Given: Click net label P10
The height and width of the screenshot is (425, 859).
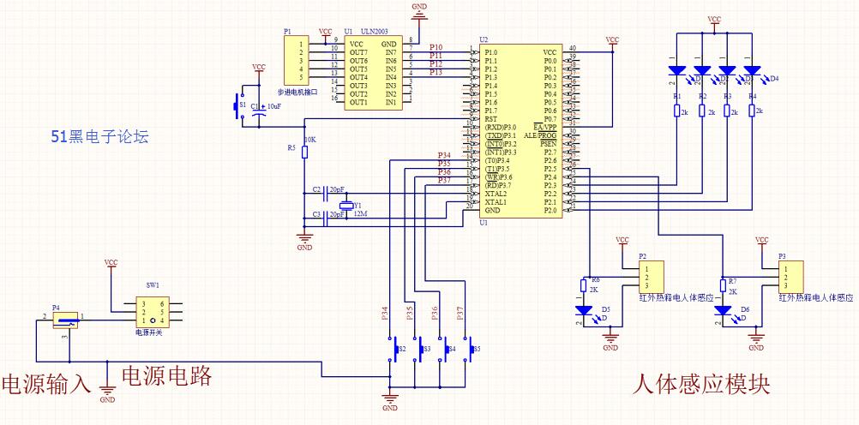Looking at the screenshot, I should [x=436, y=48].
